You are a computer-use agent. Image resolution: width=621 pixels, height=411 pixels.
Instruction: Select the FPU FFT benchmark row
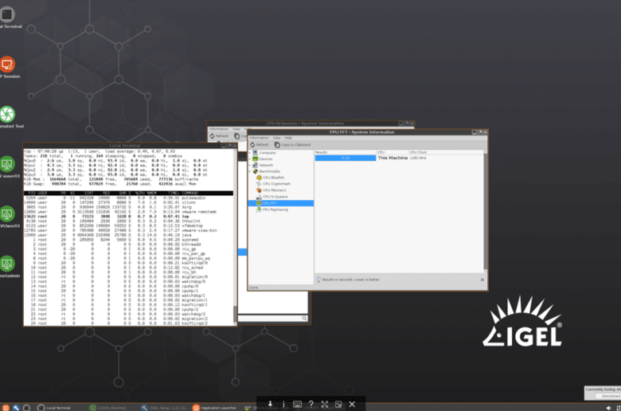pos(281,203)
